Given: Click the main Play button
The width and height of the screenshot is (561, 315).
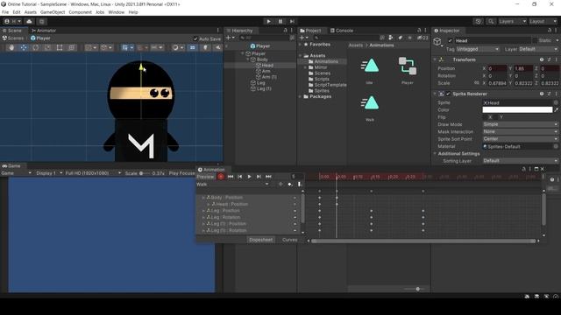Looking at the screenshot, I should [269, 21].
